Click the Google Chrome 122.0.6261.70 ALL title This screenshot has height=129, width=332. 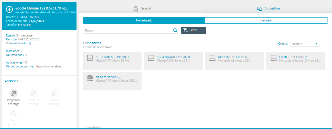(x=42, y=8)
